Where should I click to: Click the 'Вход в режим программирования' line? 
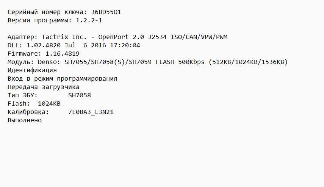click(62, 79)
